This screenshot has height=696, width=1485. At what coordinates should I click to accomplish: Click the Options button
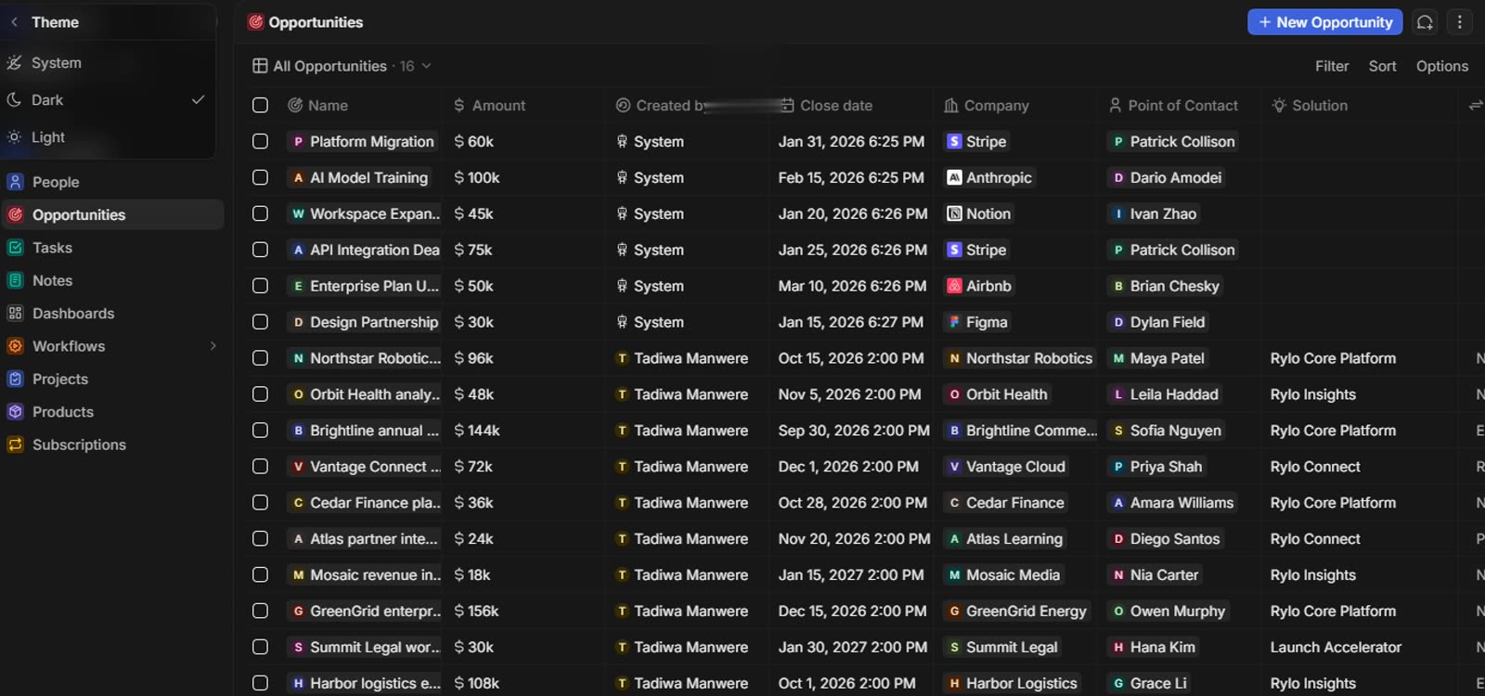pyautogui.click(x=1442, y=66)
